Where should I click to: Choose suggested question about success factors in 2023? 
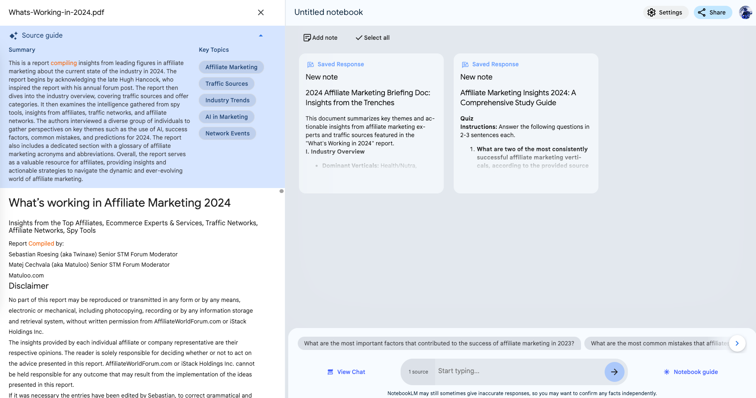(439, 343)
